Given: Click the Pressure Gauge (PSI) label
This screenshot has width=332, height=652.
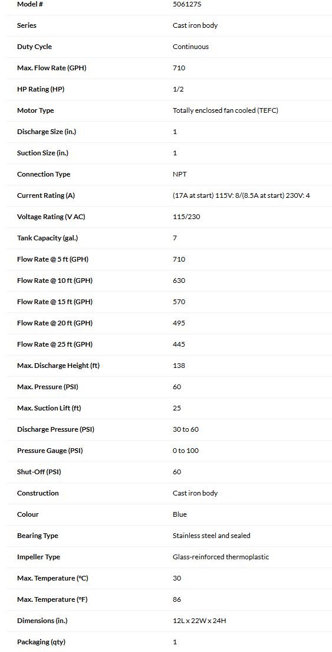Looking at the screenshot, I should pyautogui.click(x=50, y=451).
